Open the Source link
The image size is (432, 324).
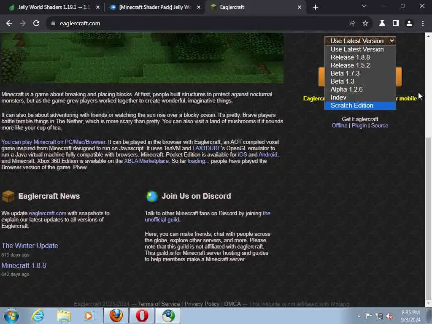coord(379,126)
